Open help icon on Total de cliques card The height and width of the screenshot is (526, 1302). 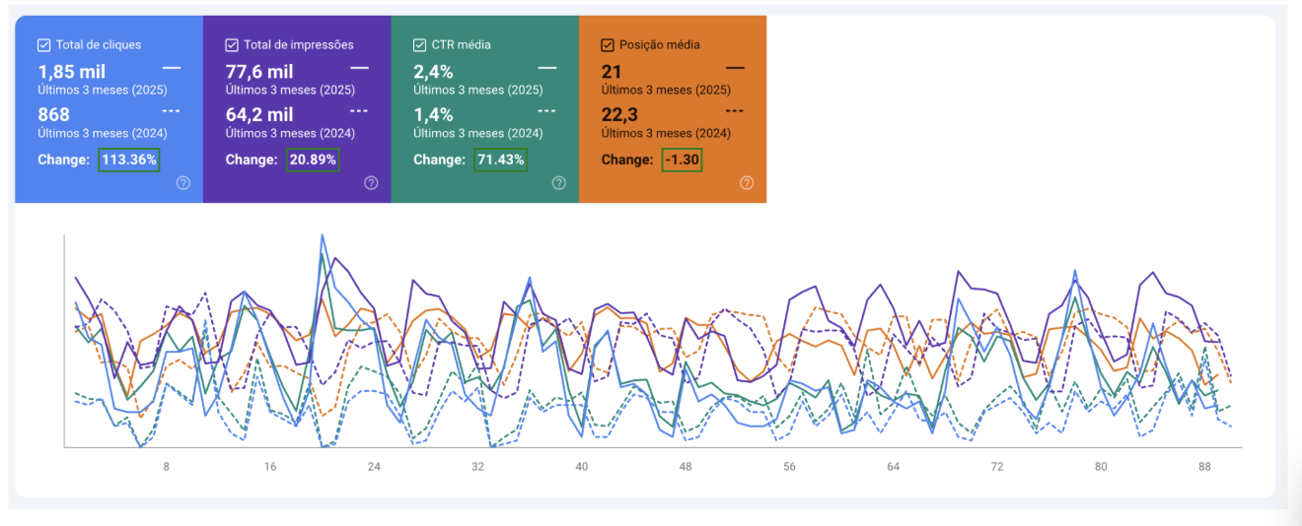point(182,182)
